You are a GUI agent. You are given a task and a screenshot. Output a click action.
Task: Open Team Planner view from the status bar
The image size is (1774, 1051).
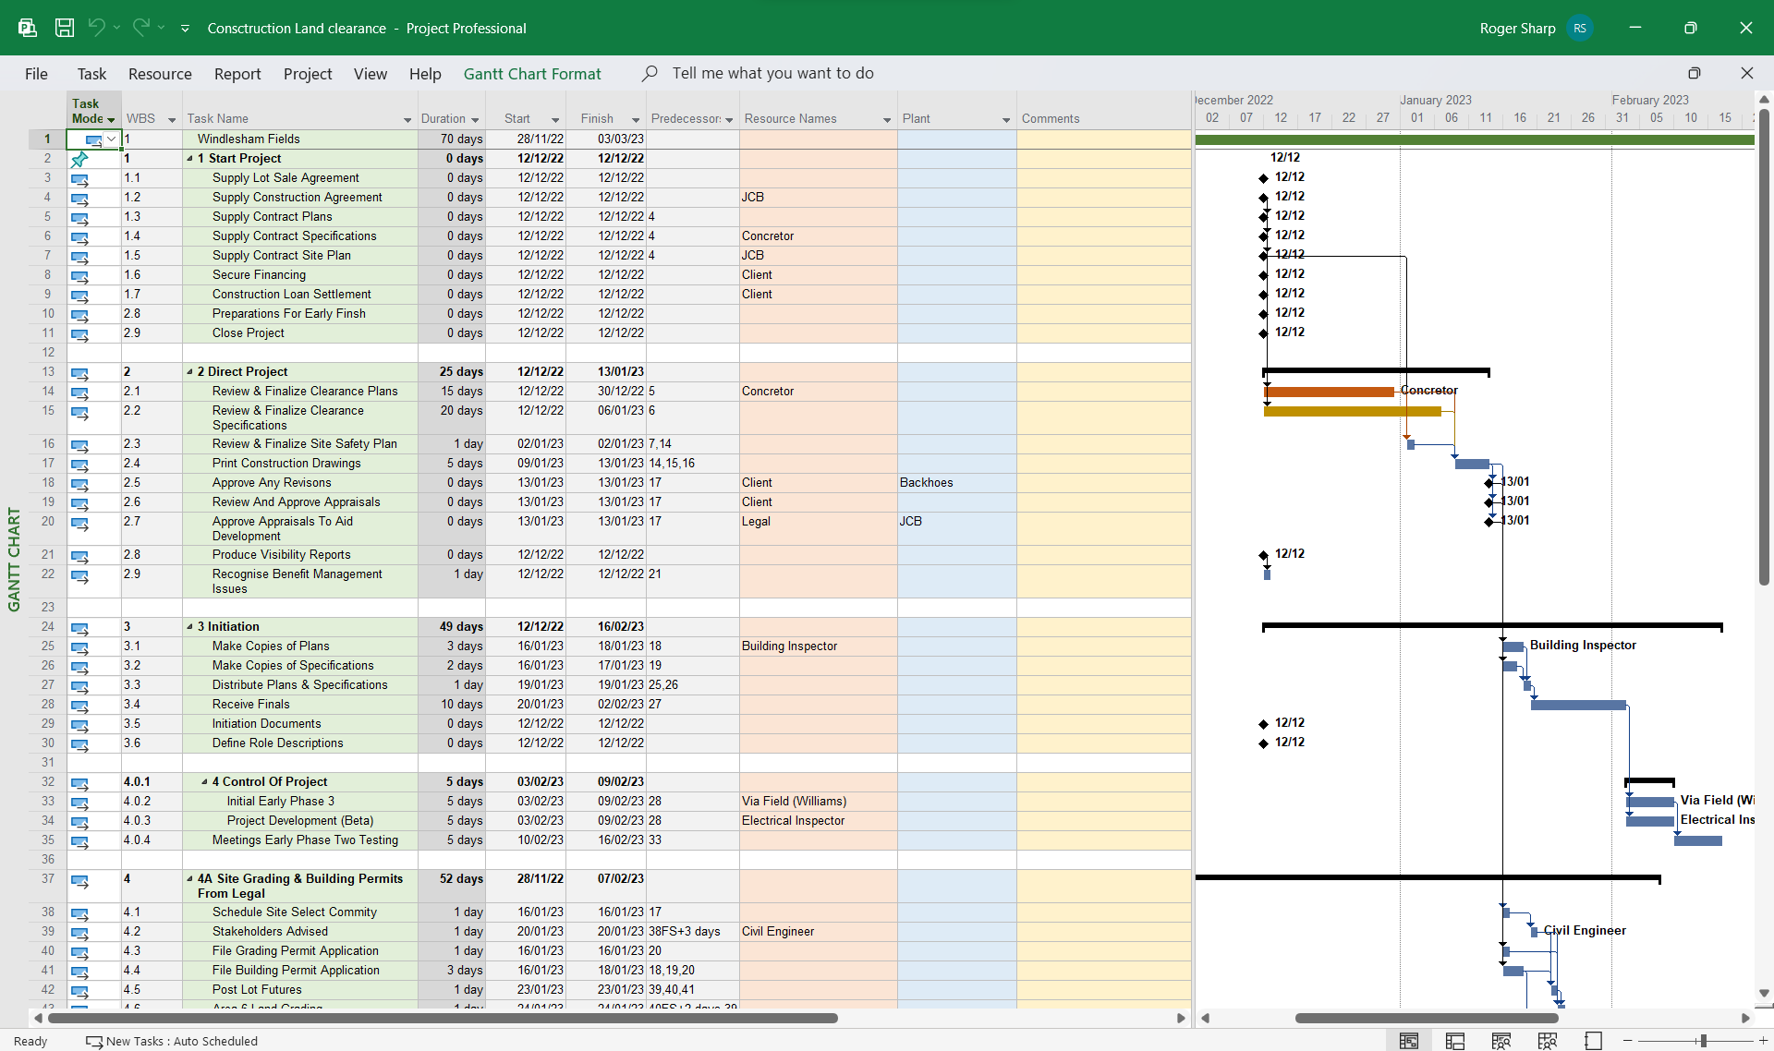pos(1500,1041)
